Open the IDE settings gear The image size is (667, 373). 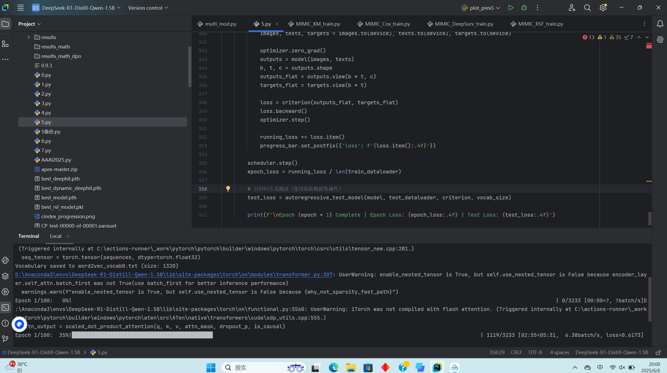click(603, 8)
